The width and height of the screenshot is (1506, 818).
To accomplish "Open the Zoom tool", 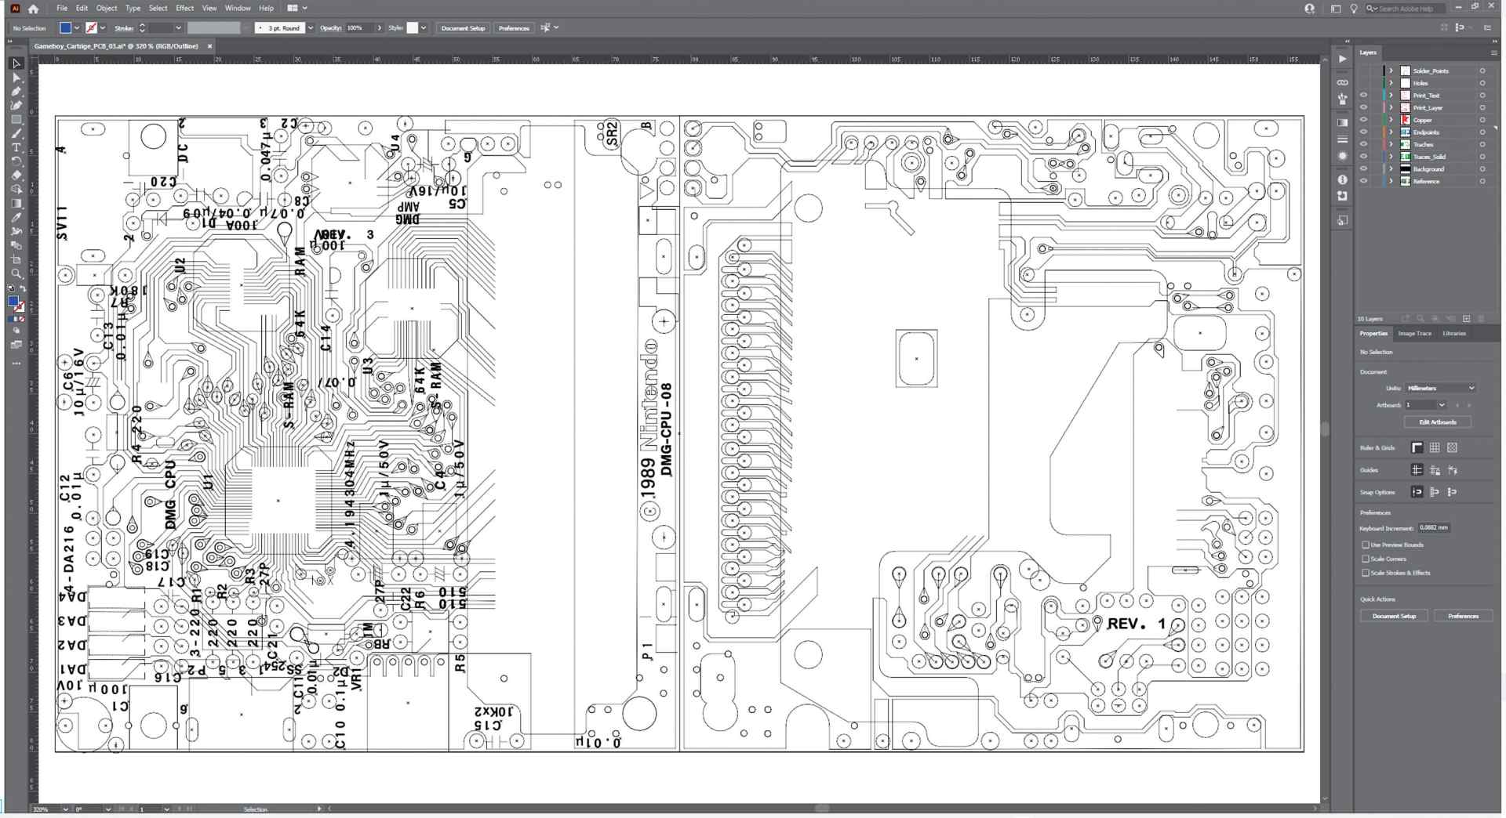I will tap(16, 273).
